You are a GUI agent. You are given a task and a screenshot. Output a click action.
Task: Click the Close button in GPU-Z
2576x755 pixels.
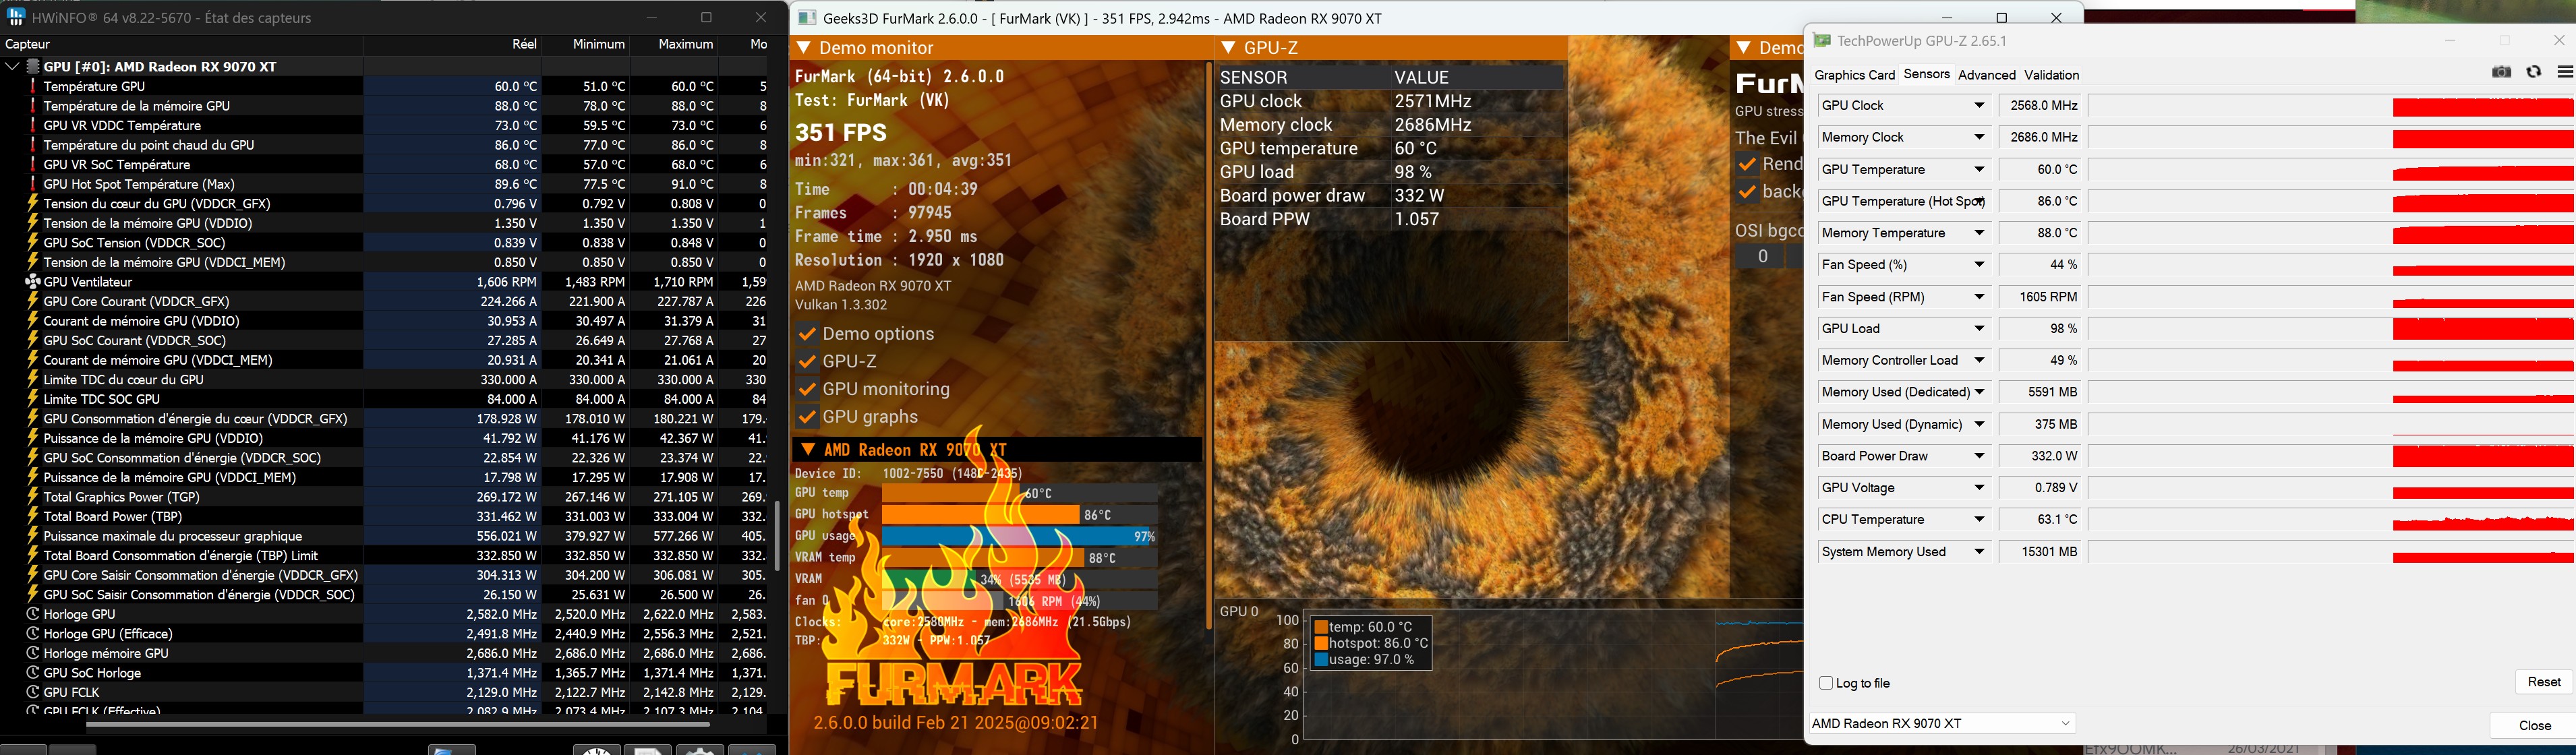[x=2535, y=726]
